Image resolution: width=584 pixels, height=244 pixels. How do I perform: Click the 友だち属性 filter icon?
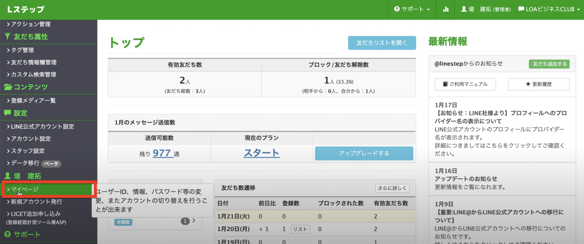[8, 36]
